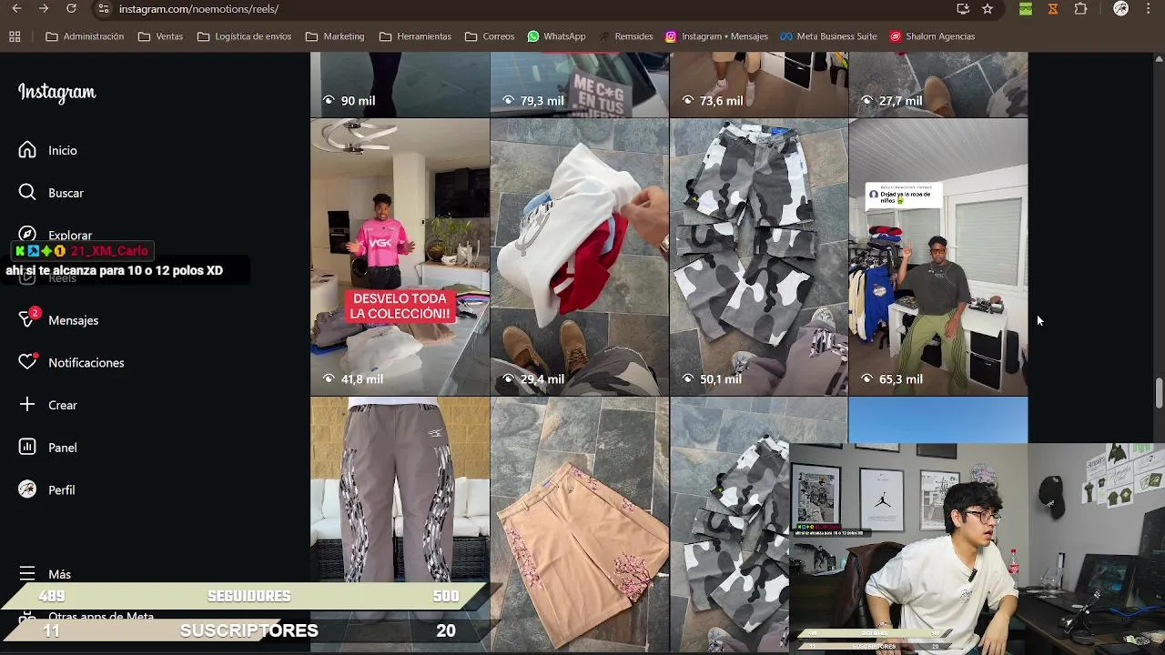Open the WhatsApp bookmark
Image resolution: width=1165 pixels, height=655 pixels.
(557, 36)
